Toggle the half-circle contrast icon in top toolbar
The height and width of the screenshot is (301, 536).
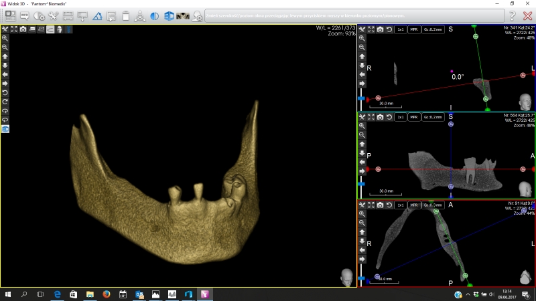[155, 15]
